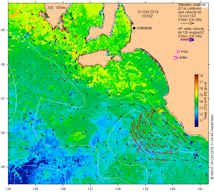Click the '10:33Z' time label

147,16
